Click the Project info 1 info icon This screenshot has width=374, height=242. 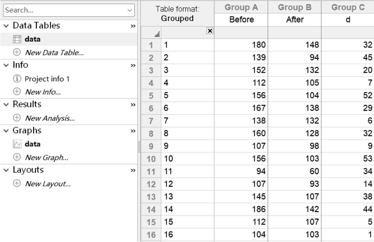point(17,79)
